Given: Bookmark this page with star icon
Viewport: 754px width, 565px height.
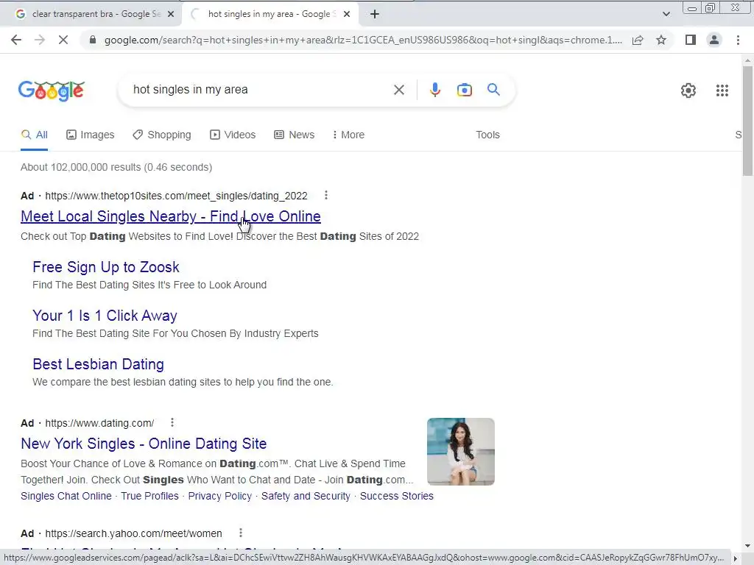Looking at the screenshot, I should [x=661, y=40].
